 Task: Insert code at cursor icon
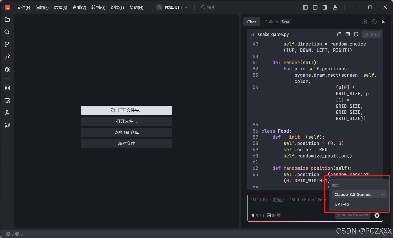coord(348,34)
